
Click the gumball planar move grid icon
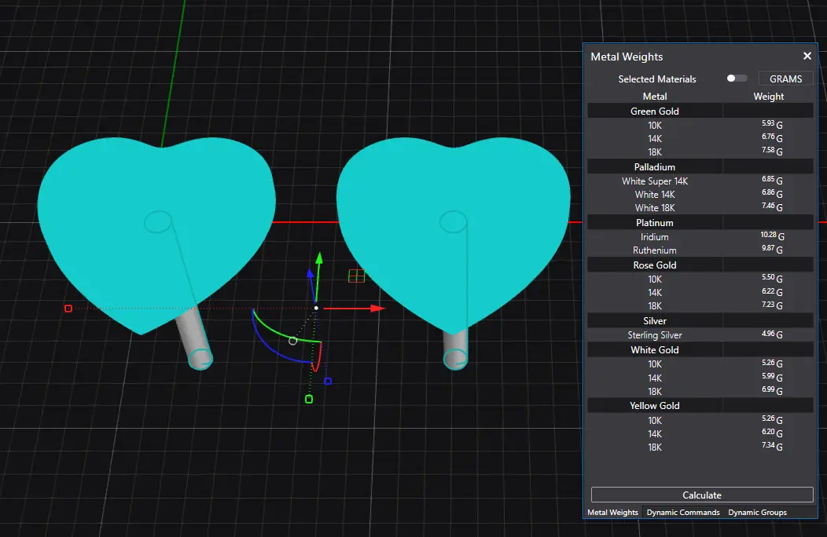pos(356,276)
